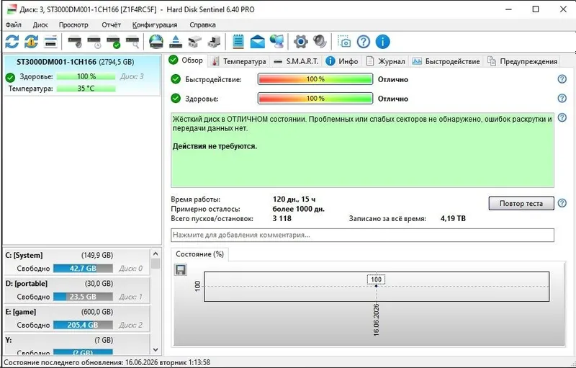576x368 pixels.
Task: Open the Просмотр menu
Action: click(73, 25)
